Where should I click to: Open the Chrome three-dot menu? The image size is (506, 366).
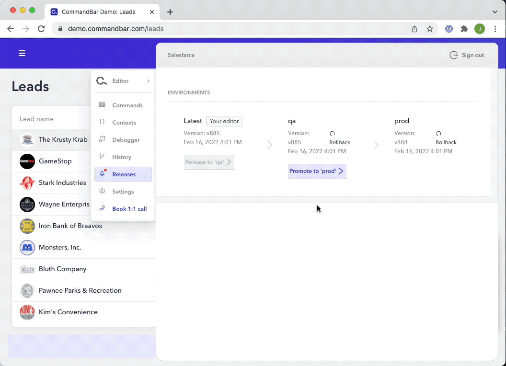point(495,29)
